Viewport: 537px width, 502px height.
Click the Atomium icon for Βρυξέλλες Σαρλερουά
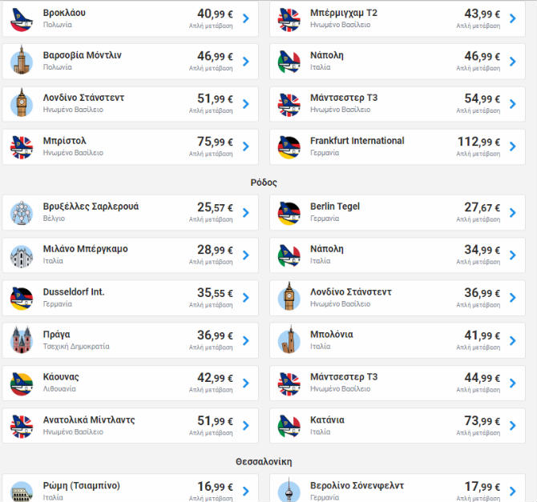click(22, 212)
